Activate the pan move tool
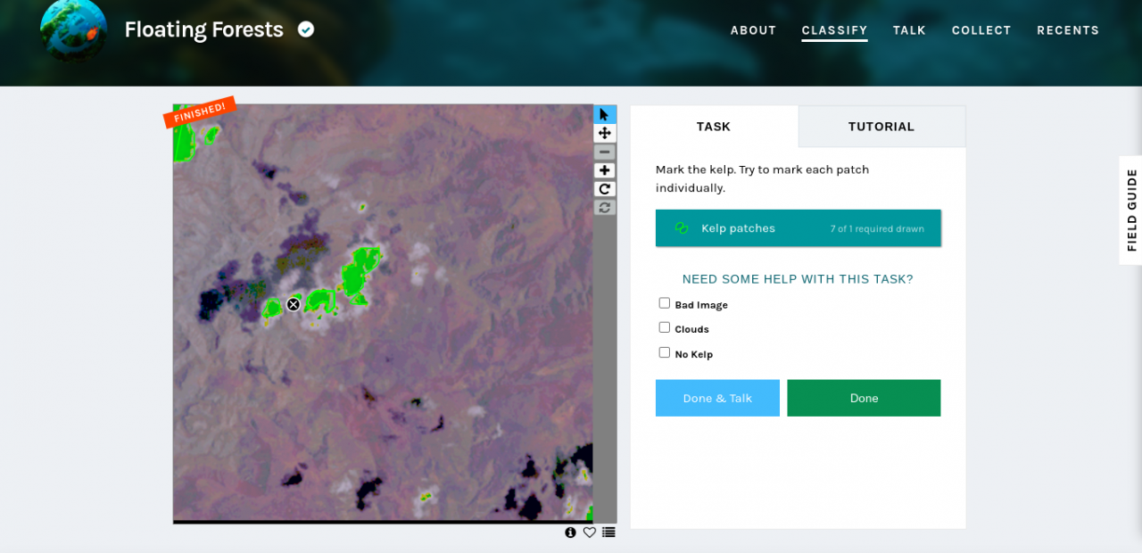 coord(605,134)
